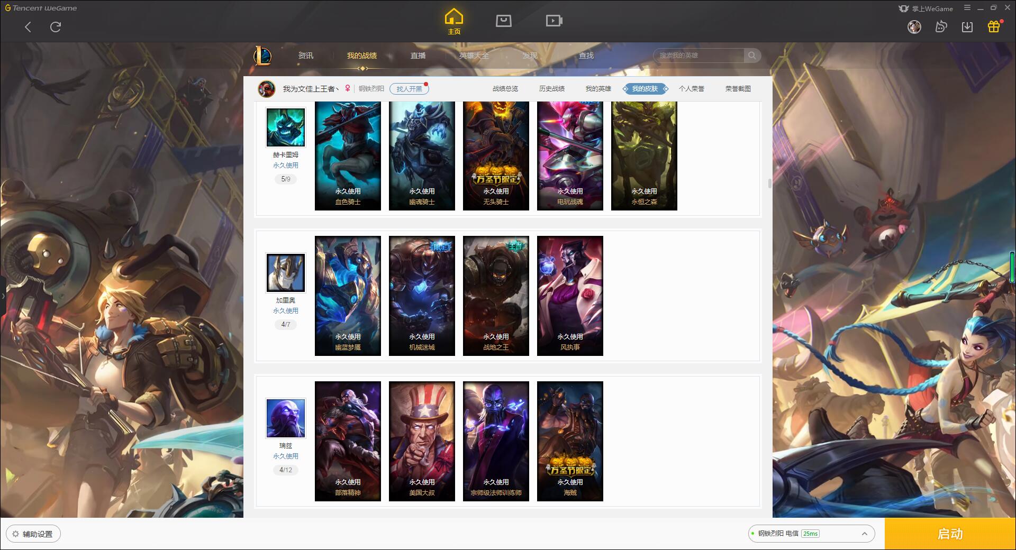Go back with the back arrow
The image size is (1016, 550).
pyautogui.click(x=28, y=27)
